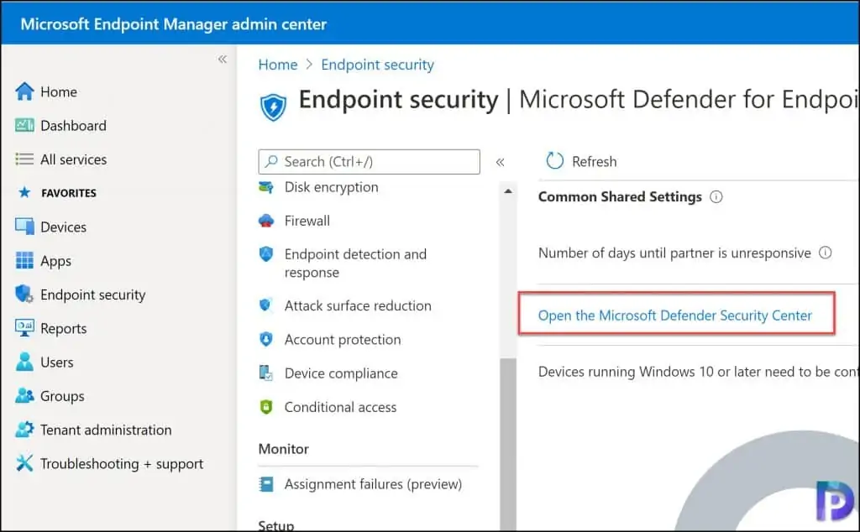The height and width of the screenshot is (532, 860).
Task: Click the Reports icon in sidebar
Action: (x=24, y=328)
